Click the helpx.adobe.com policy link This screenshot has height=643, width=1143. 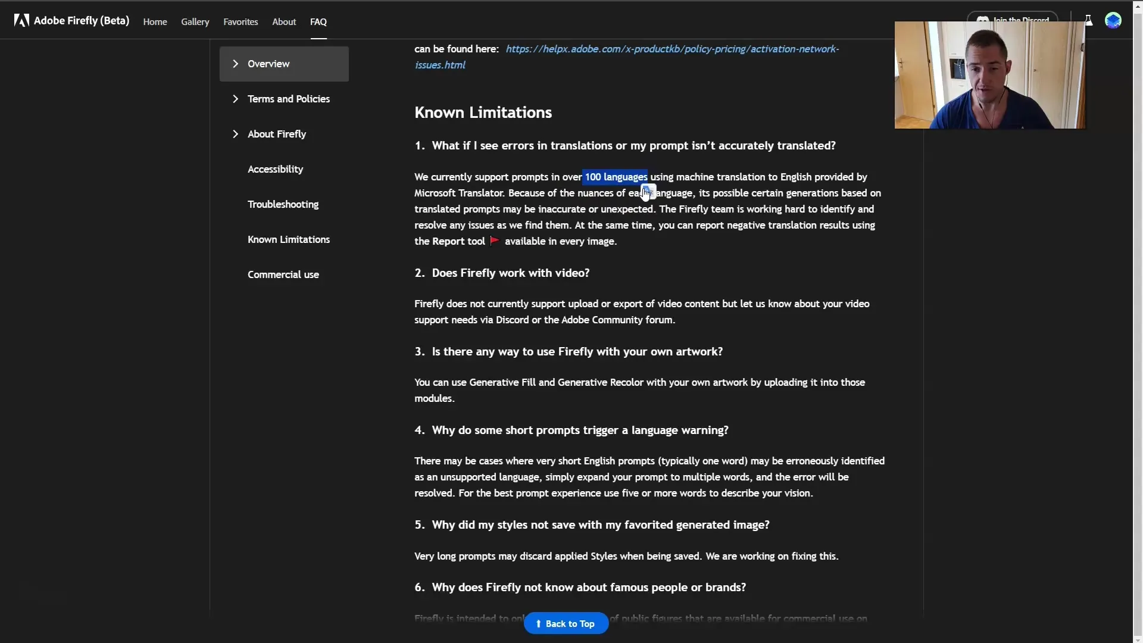pyautogui.click(x=626, y=56)
